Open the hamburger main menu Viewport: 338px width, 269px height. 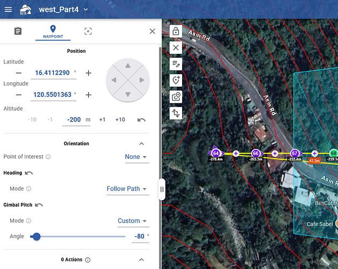click(8, 10)
